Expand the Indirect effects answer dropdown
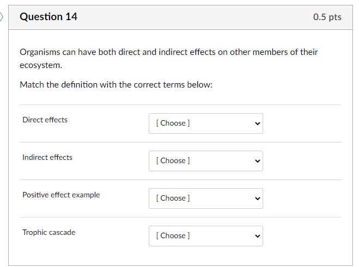 (205, 160)
